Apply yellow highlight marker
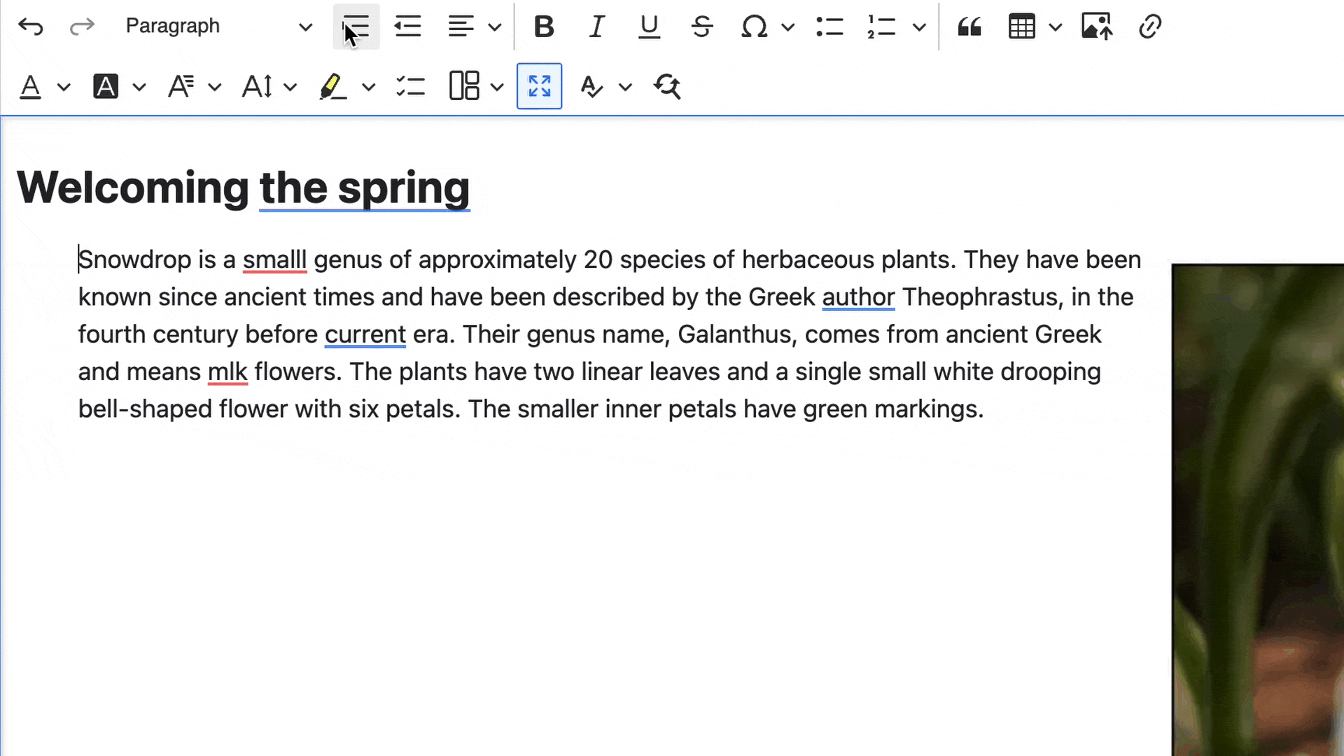This screenshot has height=756, width=1344. click(332, 86)
